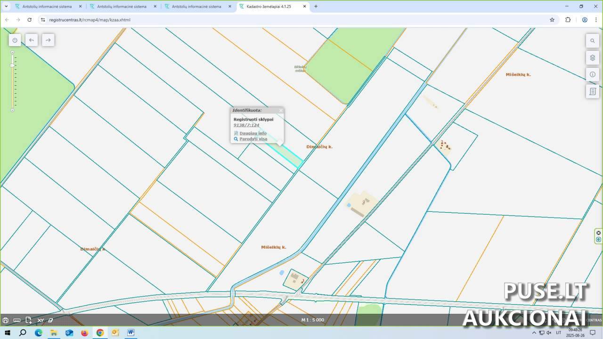The width and height of the screenshot is (603, 339).
Task: Click the zoom slider handle on the map
Action: (x=12, y=65)
